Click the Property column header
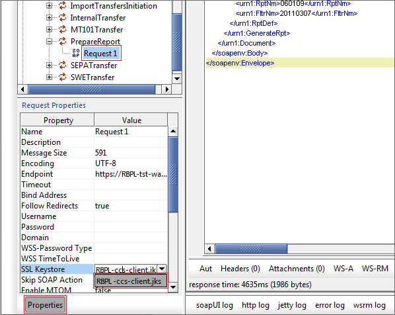This screenshot has width=395, height=315. click(57, 120)
